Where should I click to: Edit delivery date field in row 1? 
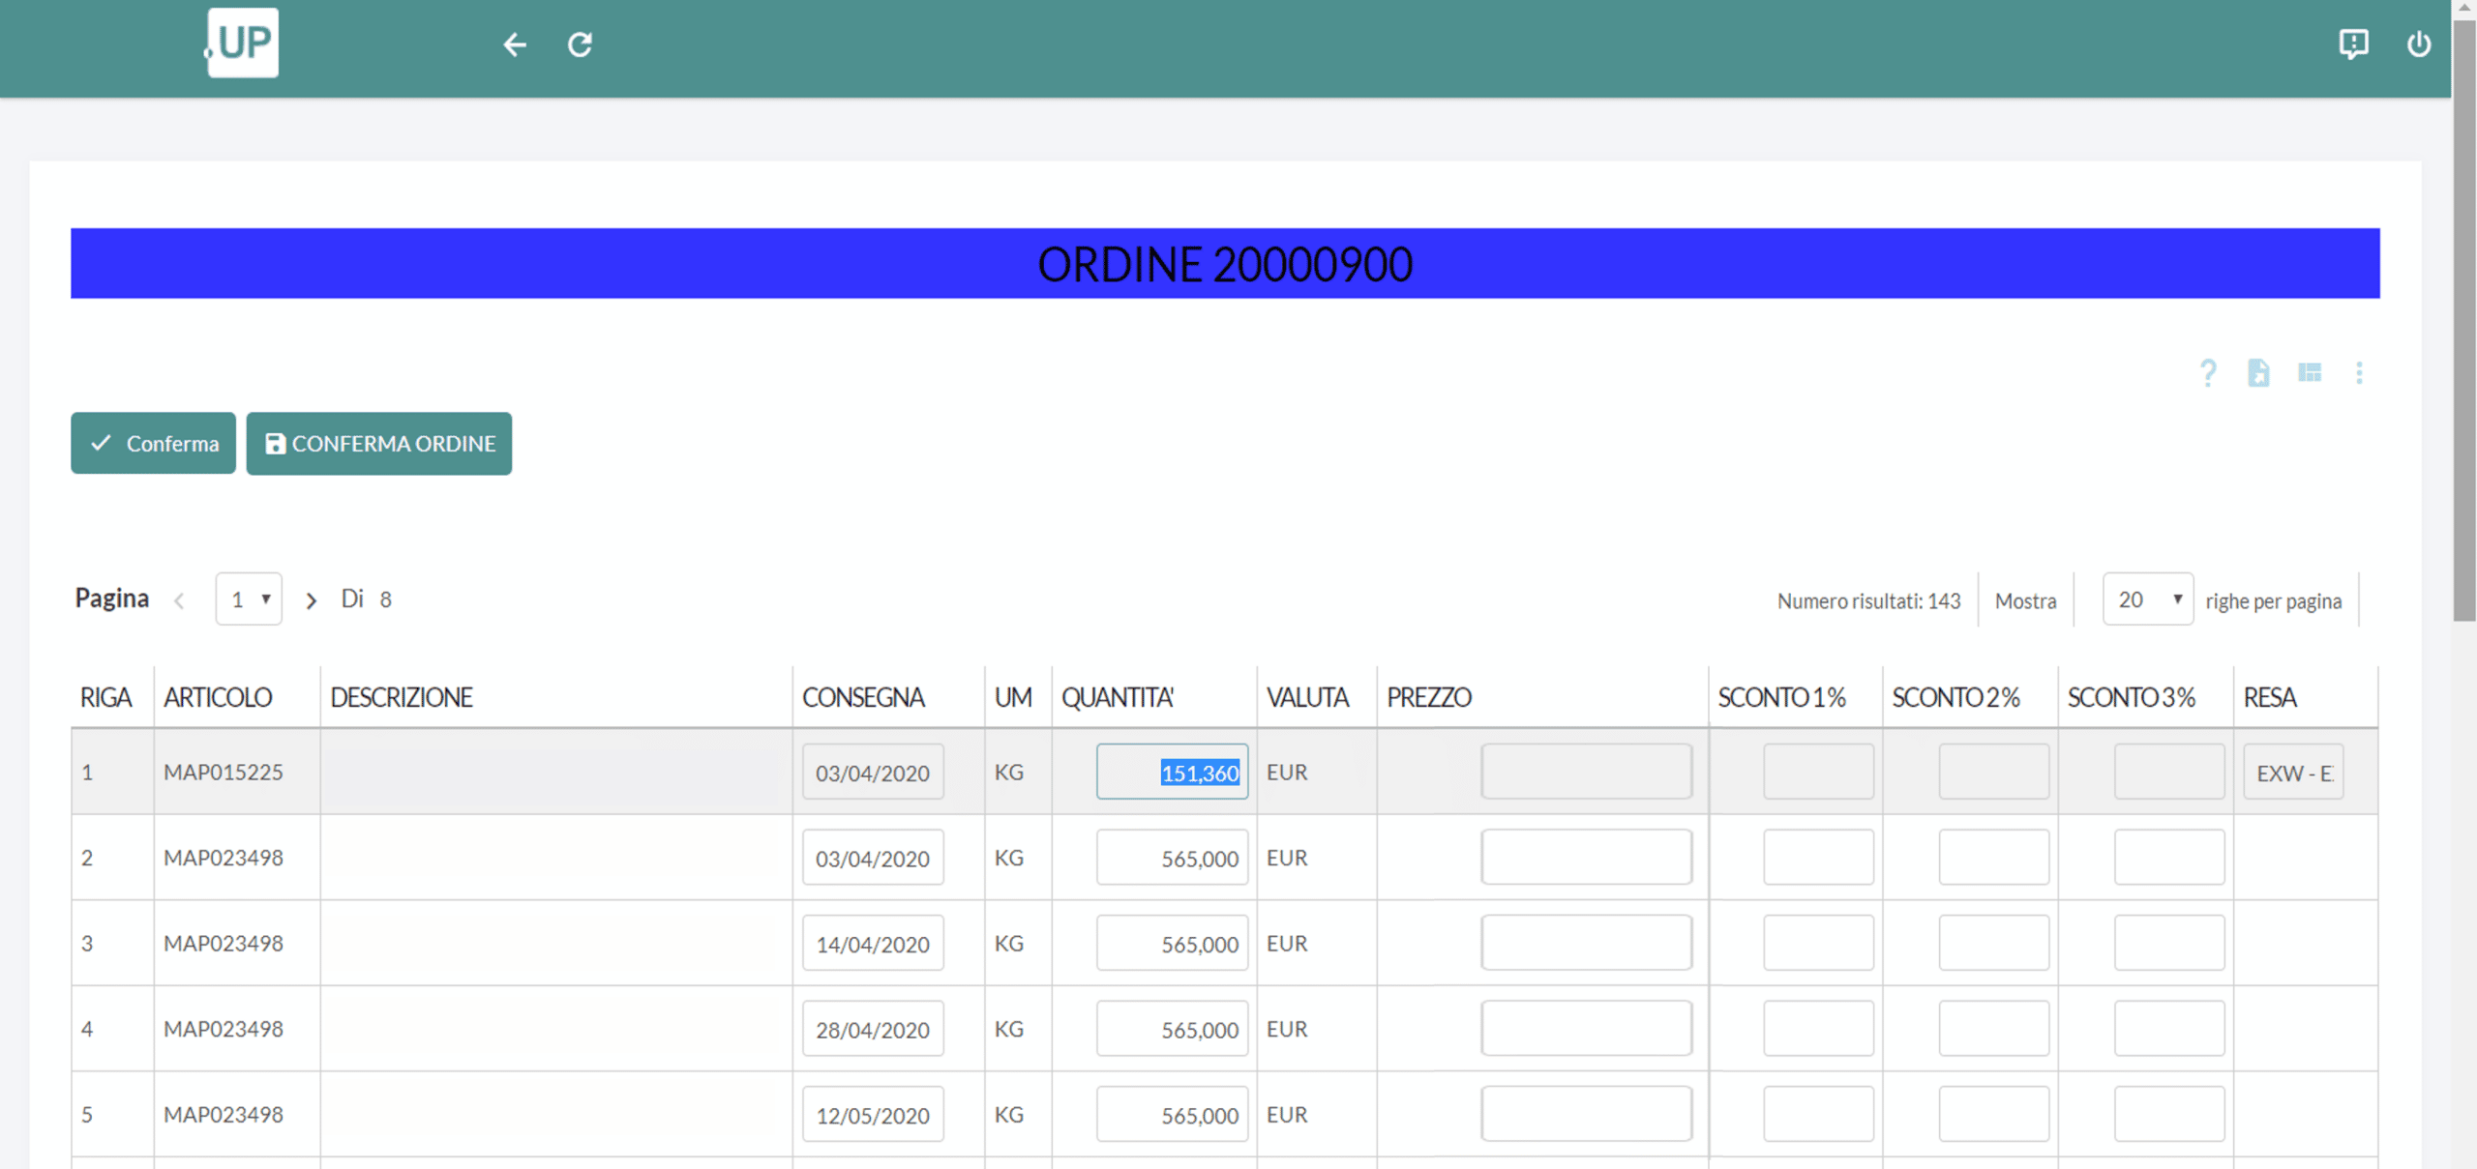point(873,772)
